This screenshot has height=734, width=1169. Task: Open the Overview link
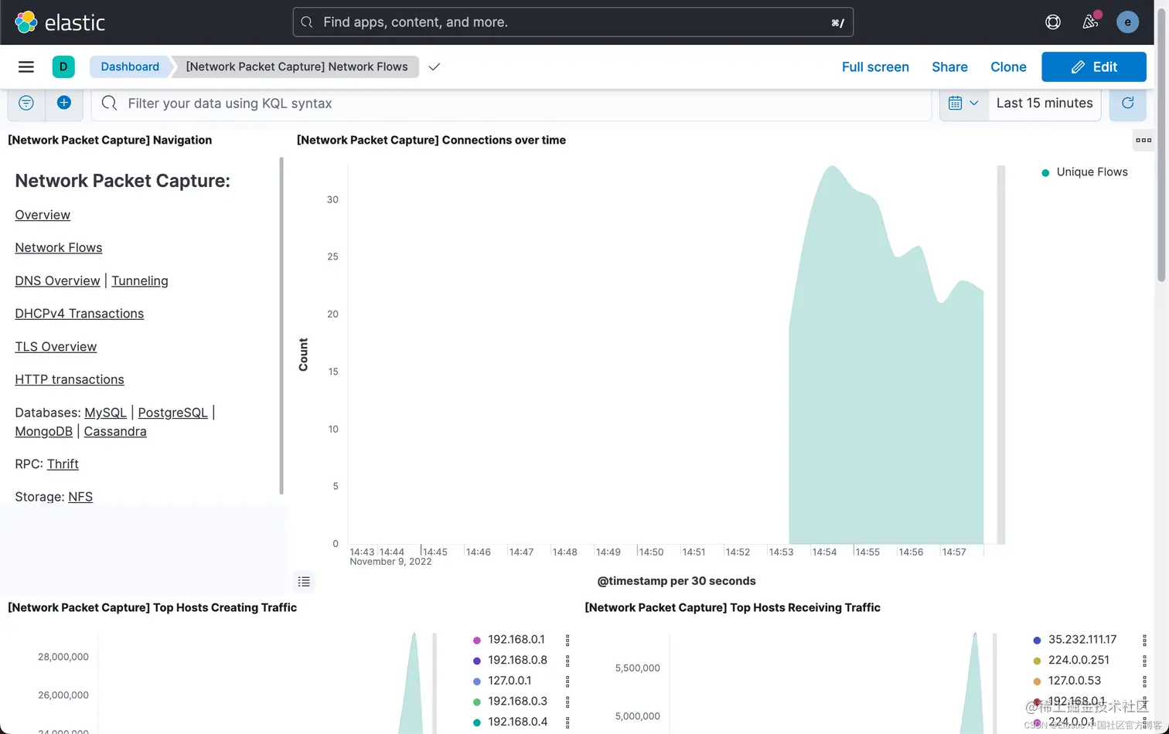(43, 215)
